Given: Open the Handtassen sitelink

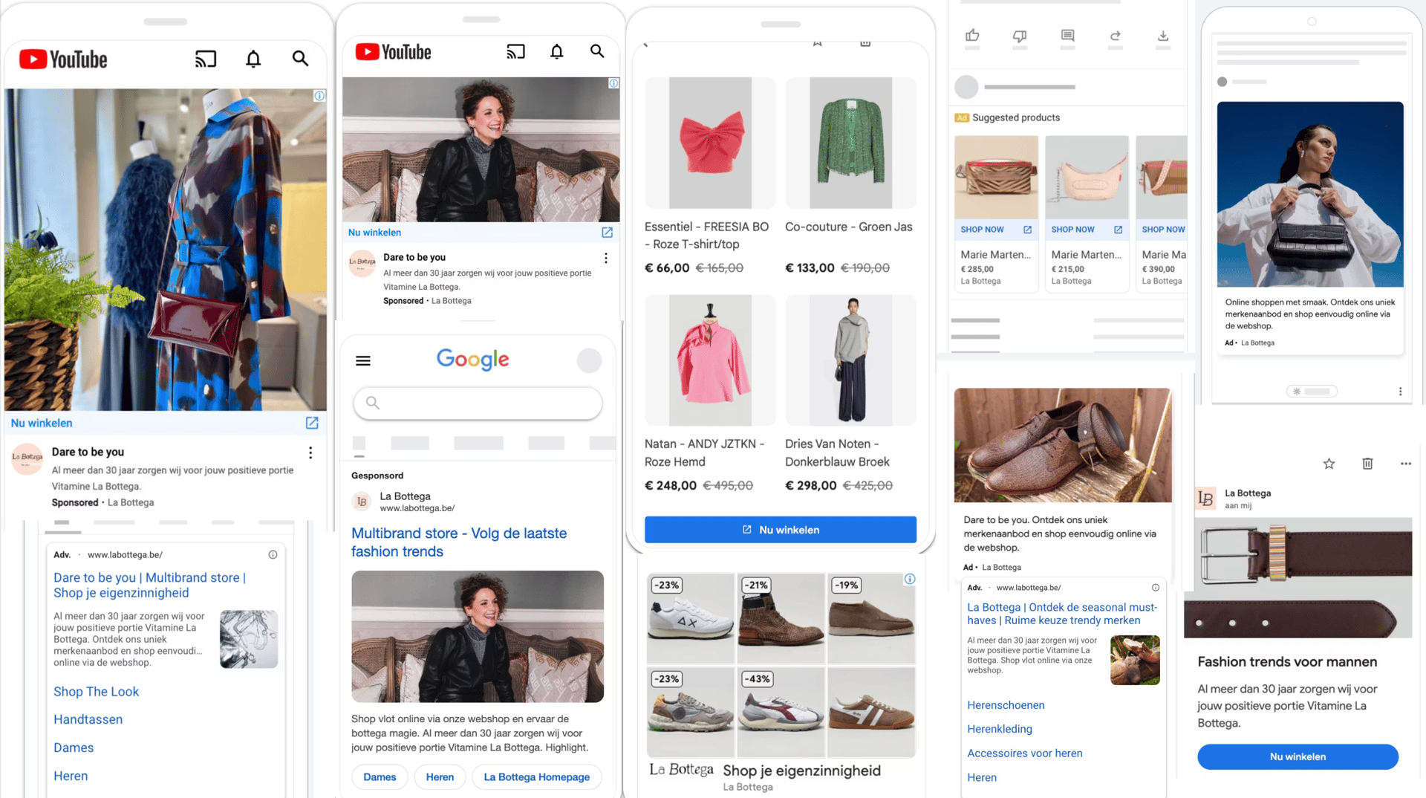Looking at the screenshot, I should tap(88, 720).
